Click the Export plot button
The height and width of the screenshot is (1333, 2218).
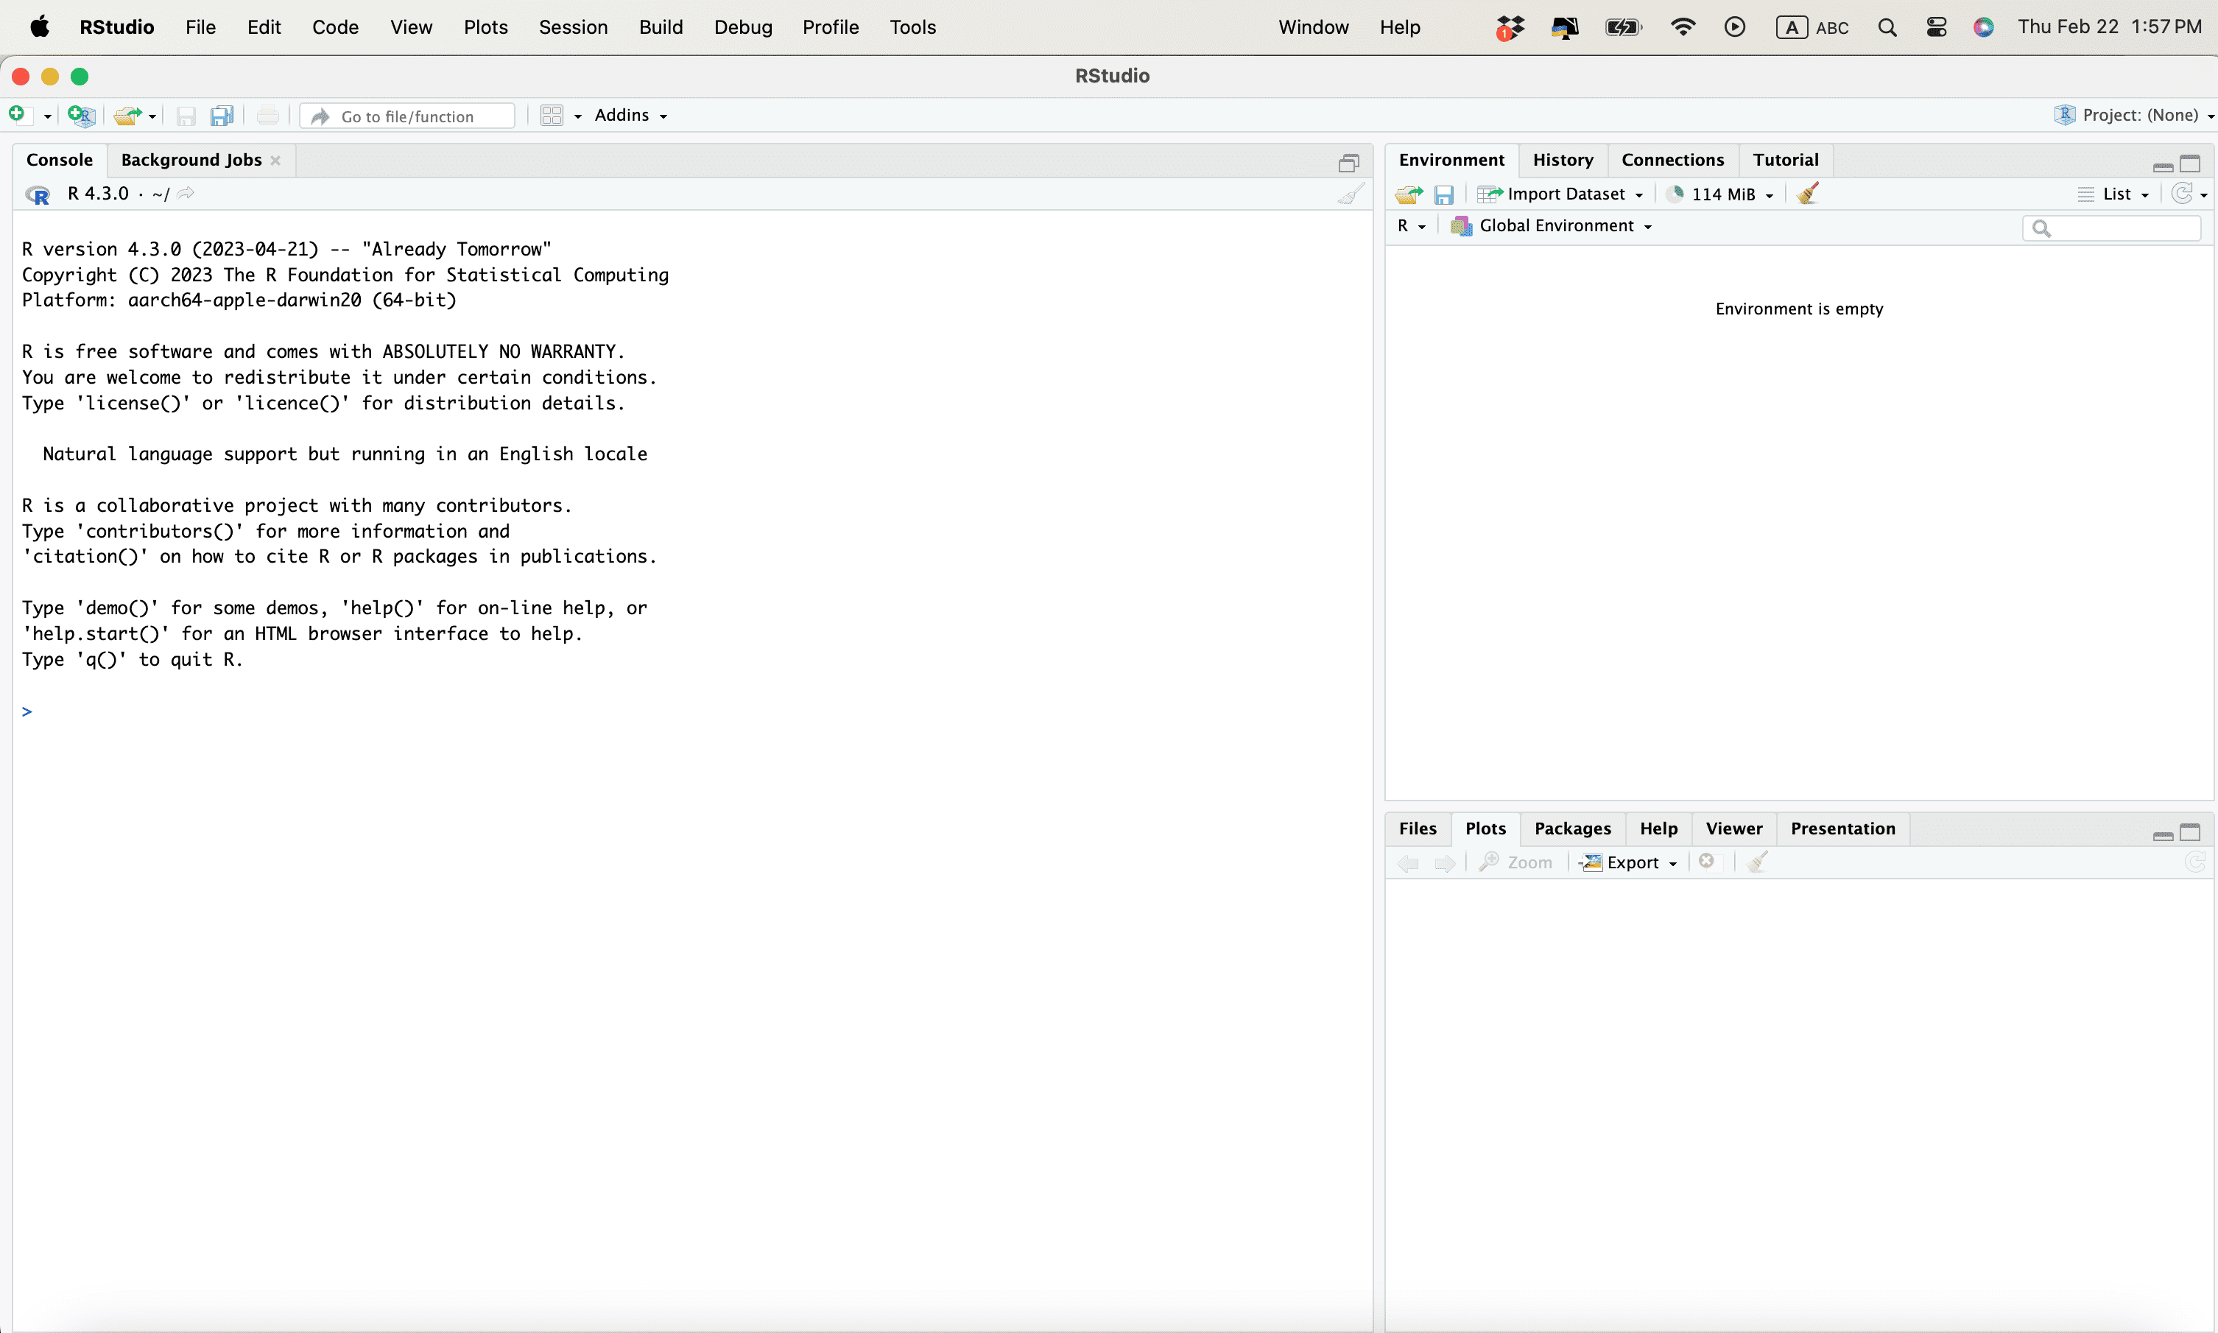pyautogui.click(x=1630, y=862)
